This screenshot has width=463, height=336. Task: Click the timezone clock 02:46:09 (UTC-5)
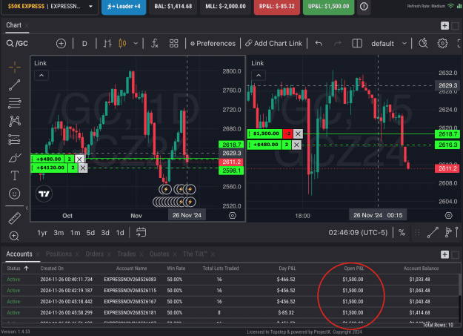pyautogui.click(x=358, y=233)
